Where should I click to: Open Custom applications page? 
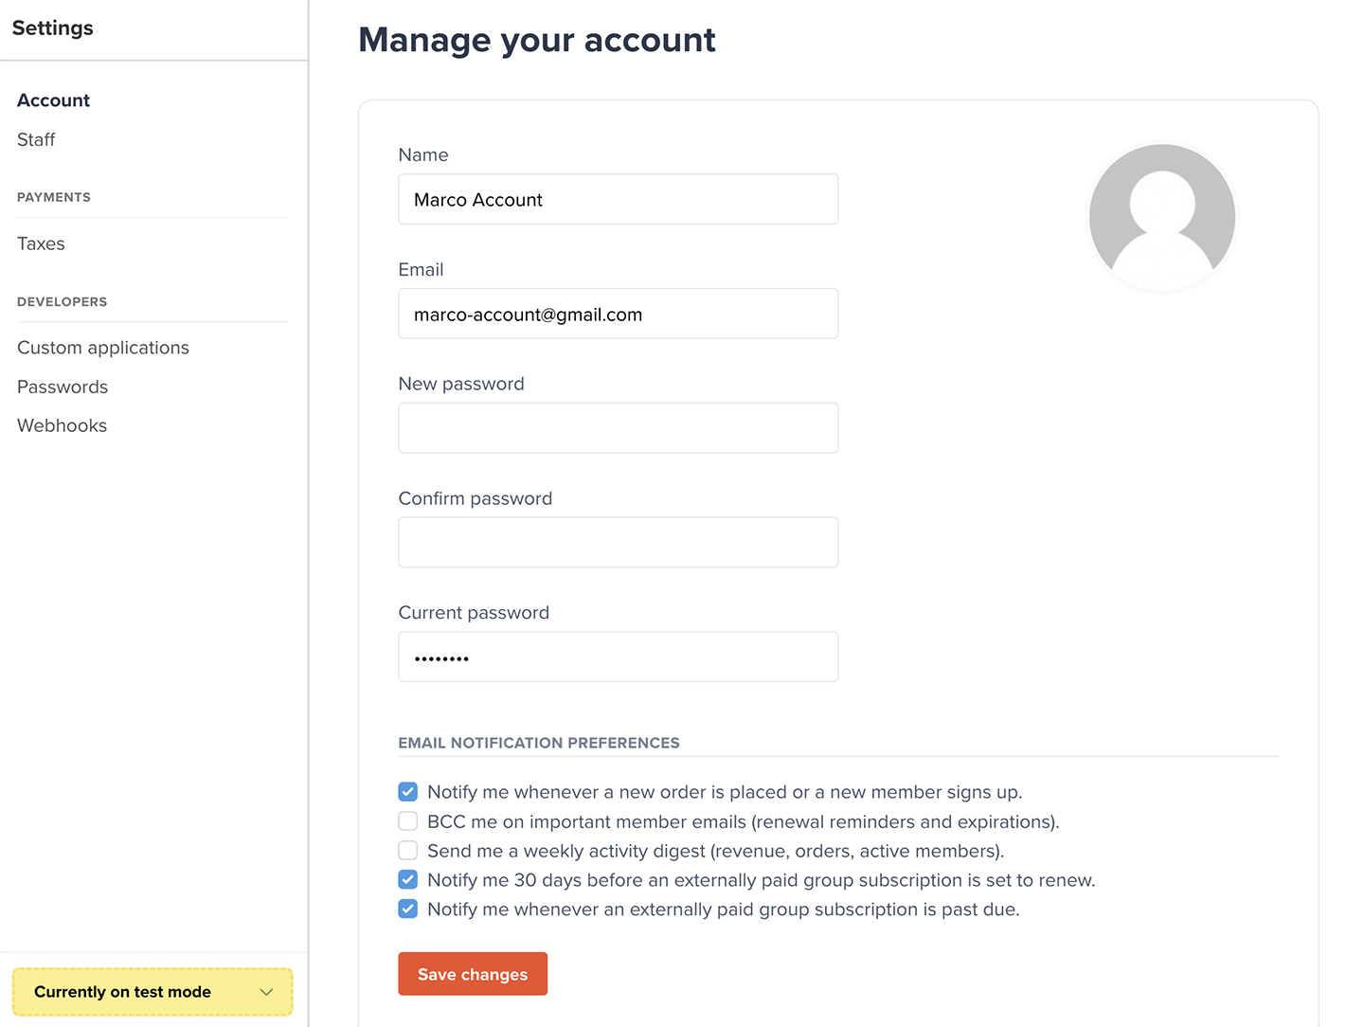pos(103,348)
